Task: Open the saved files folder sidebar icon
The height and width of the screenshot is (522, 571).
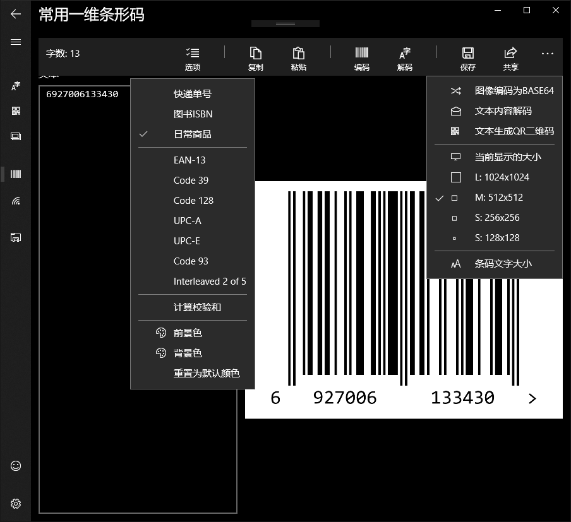Action: point(16,237)
